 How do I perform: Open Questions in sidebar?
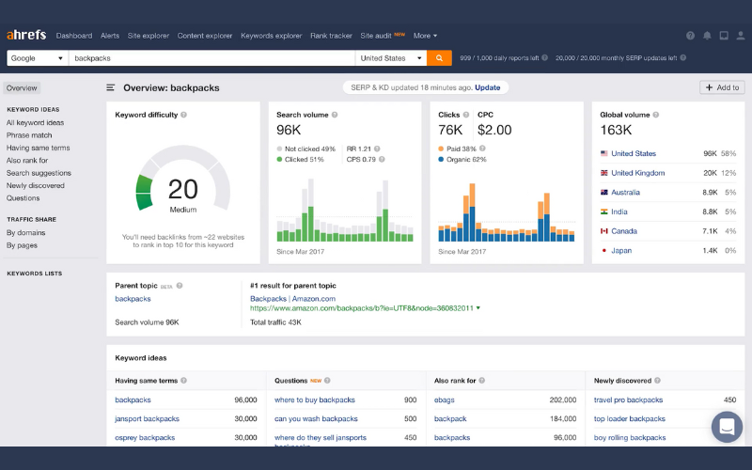tap(23, 197)
